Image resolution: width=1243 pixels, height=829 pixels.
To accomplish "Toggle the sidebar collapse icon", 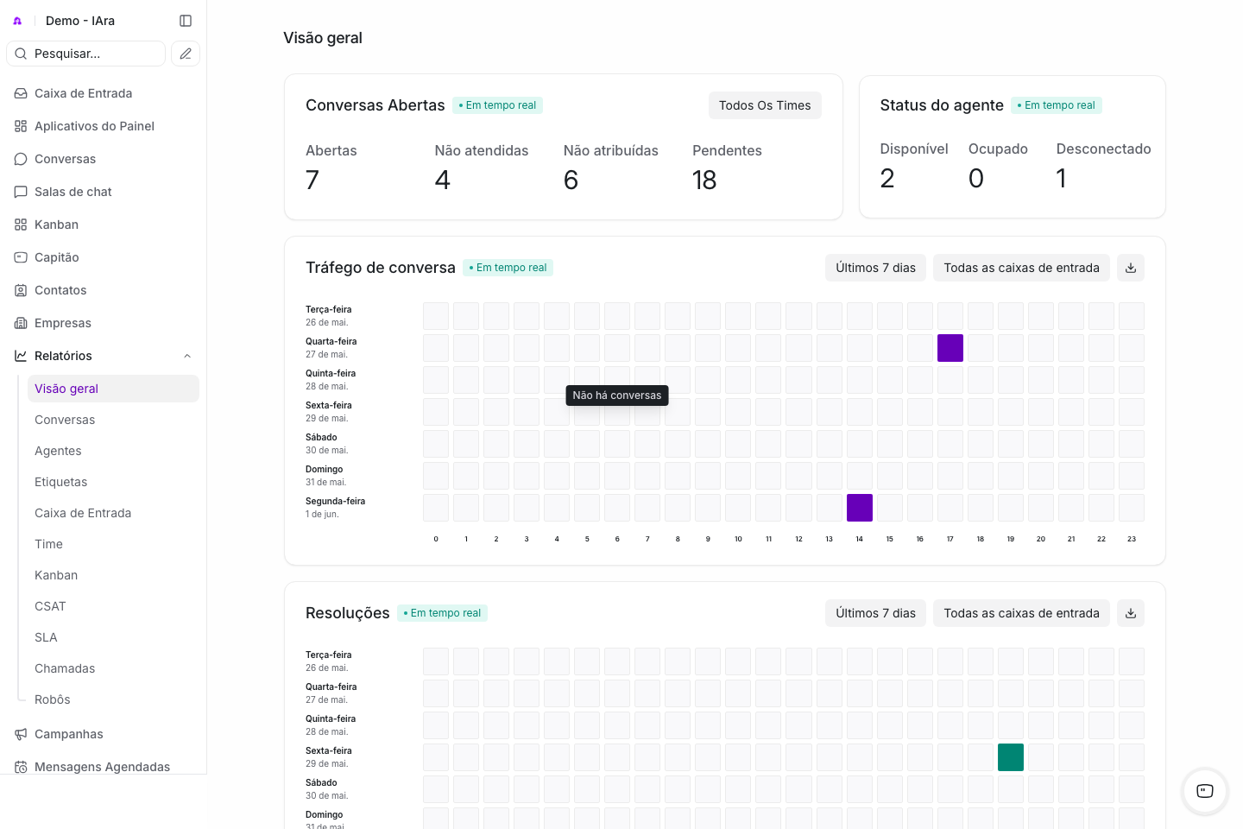I will pos(186,21).
